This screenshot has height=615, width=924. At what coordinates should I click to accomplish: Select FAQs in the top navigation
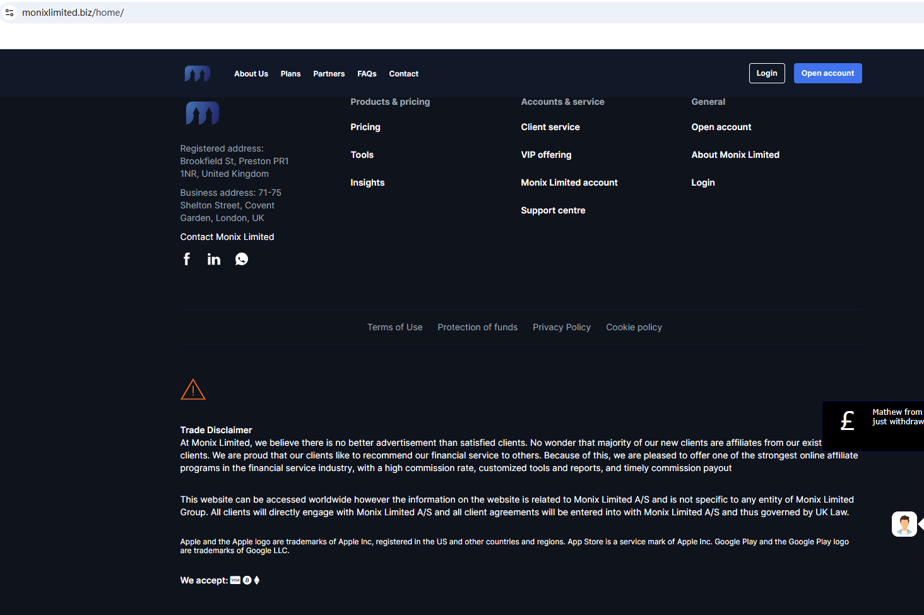coord(367,74)
